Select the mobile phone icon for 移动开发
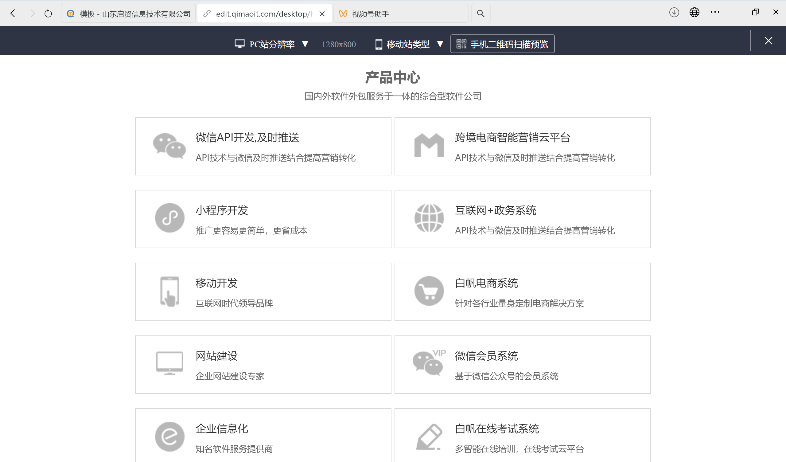The width and height of the screenshot is (786, 462). pyautogui.click(x=170, y=291)
